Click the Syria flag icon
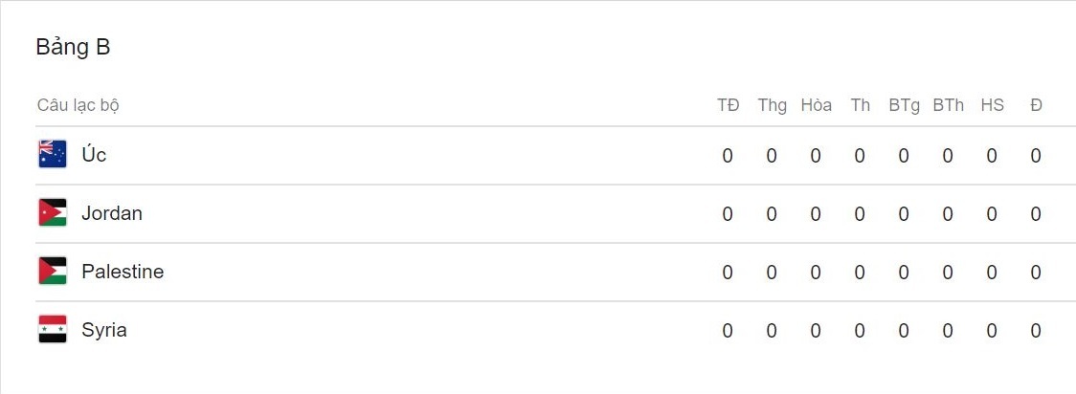1076x394 pixels. pyautogui.click(x=52, y=330)
